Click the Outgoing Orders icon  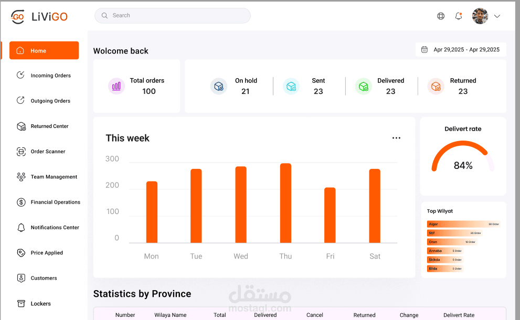click(x=20, y=100)
